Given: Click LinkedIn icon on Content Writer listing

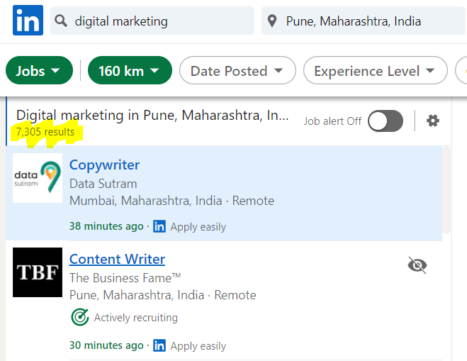Looking at the screenshot, I should 159,345.
